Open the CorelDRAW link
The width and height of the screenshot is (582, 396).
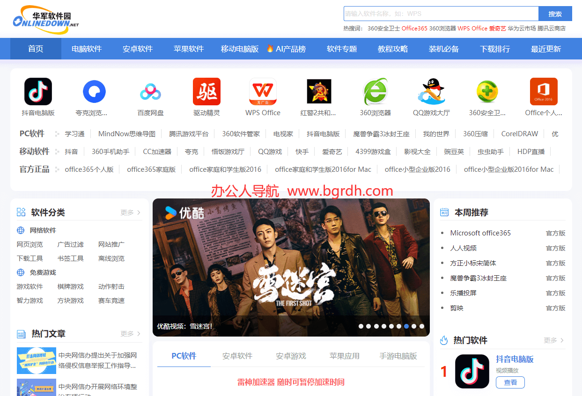[520, 134]
